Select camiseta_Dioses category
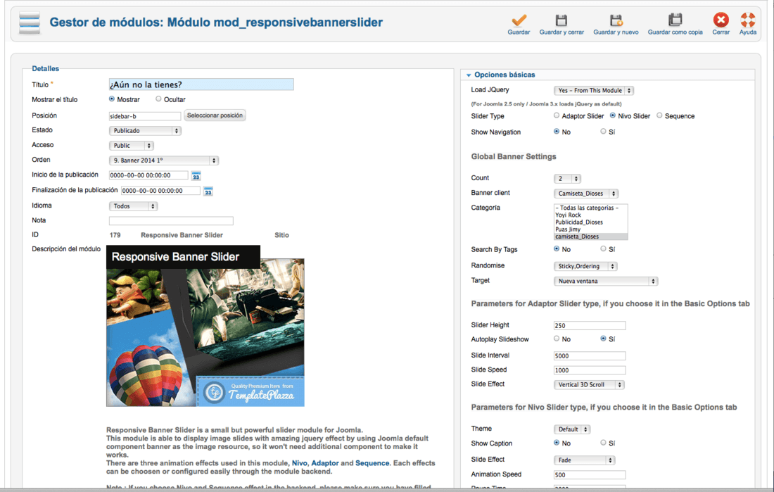 (590, 236)
